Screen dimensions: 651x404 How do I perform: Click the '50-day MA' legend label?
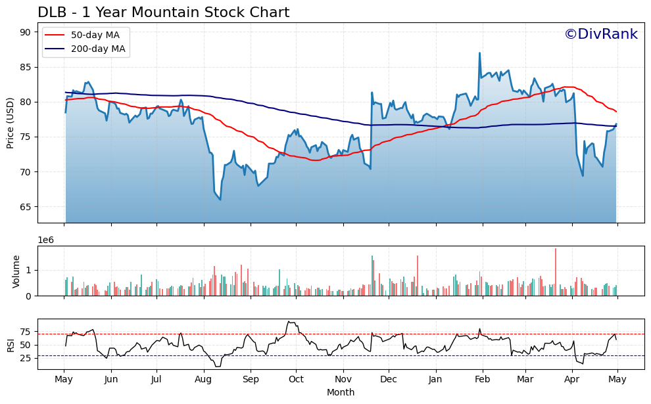click(95, 35)
